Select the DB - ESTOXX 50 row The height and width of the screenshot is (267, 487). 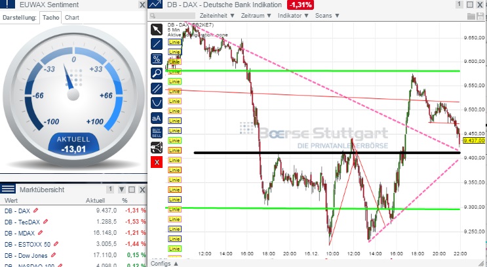pyautogui.click(x=73, y=244)
